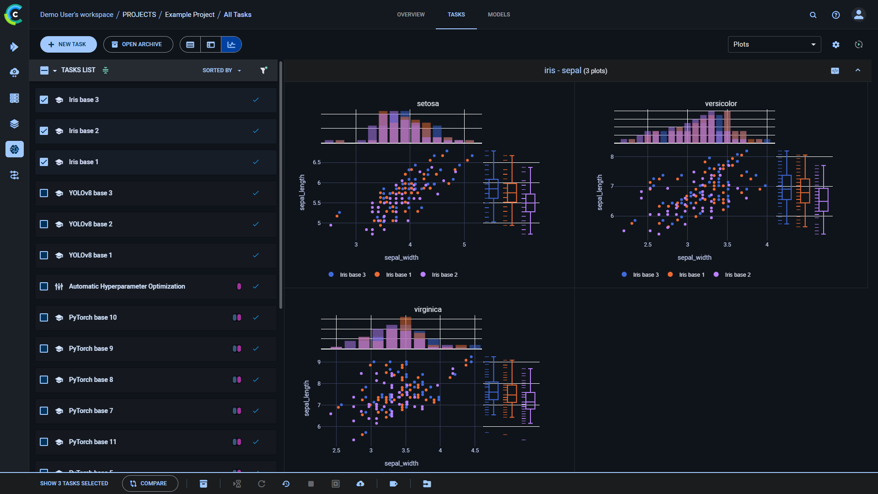Open the Iris base 1 scatter plot legend entry
This screenshot has width=878, height=494.
(398, 274)
